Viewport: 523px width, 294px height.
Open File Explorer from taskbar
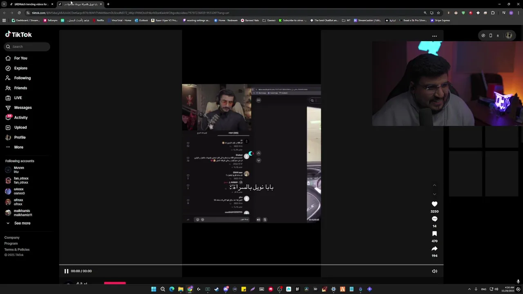pos(181,289)
